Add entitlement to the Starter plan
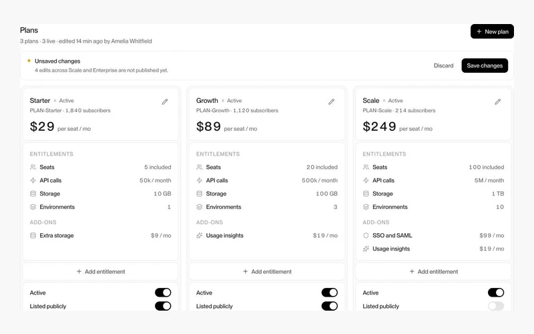The width and height of the screenshot is (534, 334). [x=101, y=272]
